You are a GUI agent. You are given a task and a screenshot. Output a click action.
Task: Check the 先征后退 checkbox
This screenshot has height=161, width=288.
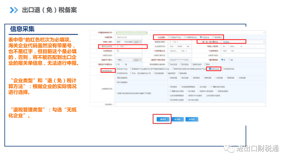click(x=169, y=64)
